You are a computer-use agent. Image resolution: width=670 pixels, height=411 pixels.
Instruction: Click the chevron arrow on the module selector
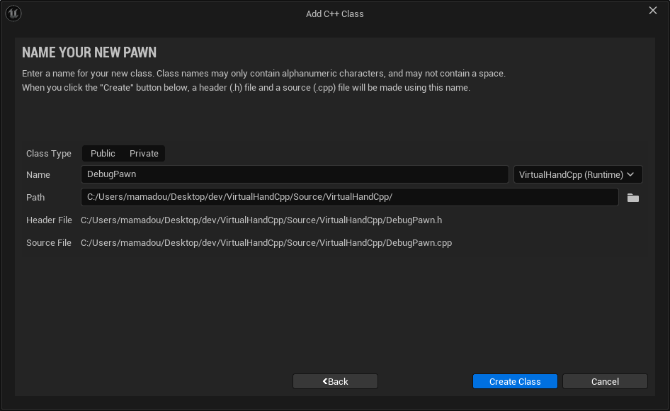[x=630, y=175]
